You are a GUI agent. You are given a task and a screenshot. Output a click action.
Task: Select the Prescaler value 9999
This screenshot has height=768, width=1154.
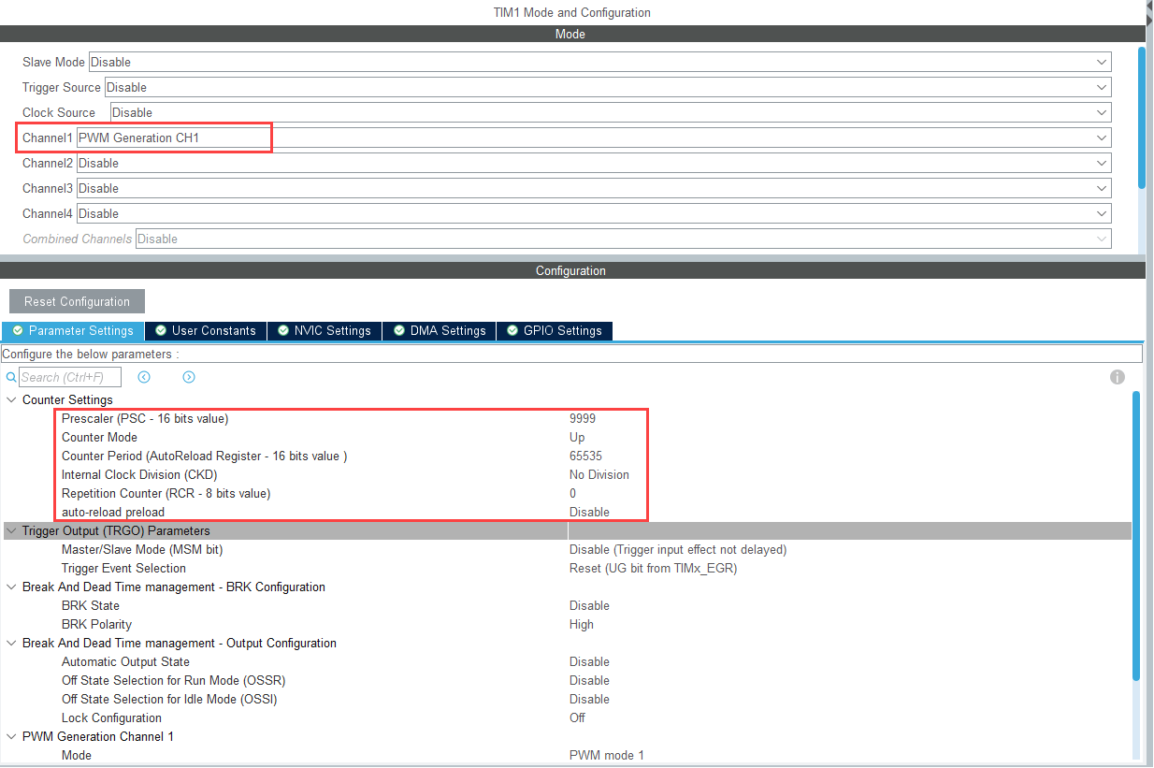pyautogui.click(x=583, y=419)
